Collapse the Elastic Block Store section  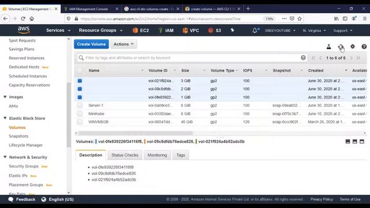5,118
